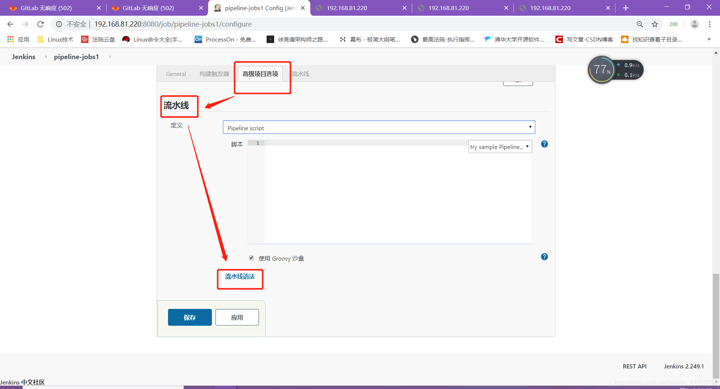Open try sample Pipeline dropdown

tap(500, 147)
